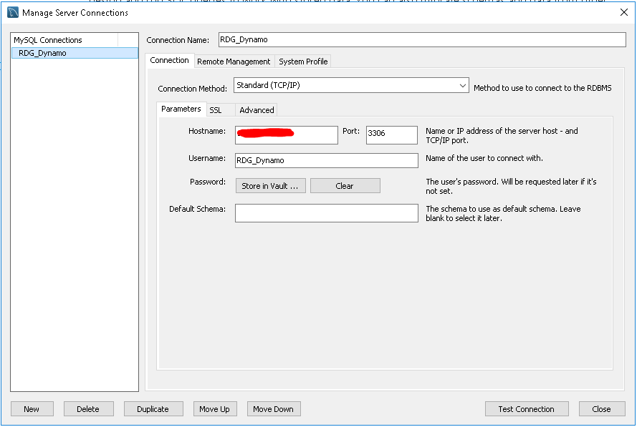
Task: Select RDG_Dynamo in the MySQL Connections list
Action: 75,53
